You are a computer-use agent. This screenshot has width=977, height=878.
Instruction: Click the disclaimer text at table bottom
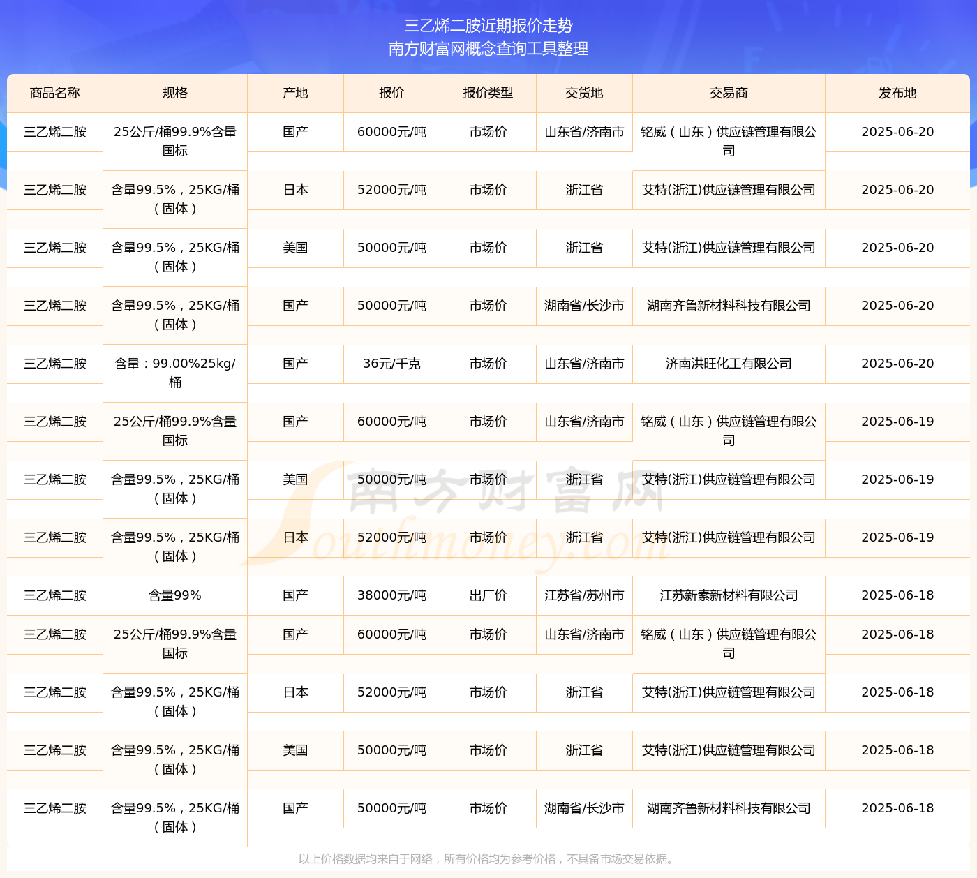(488, 859)
